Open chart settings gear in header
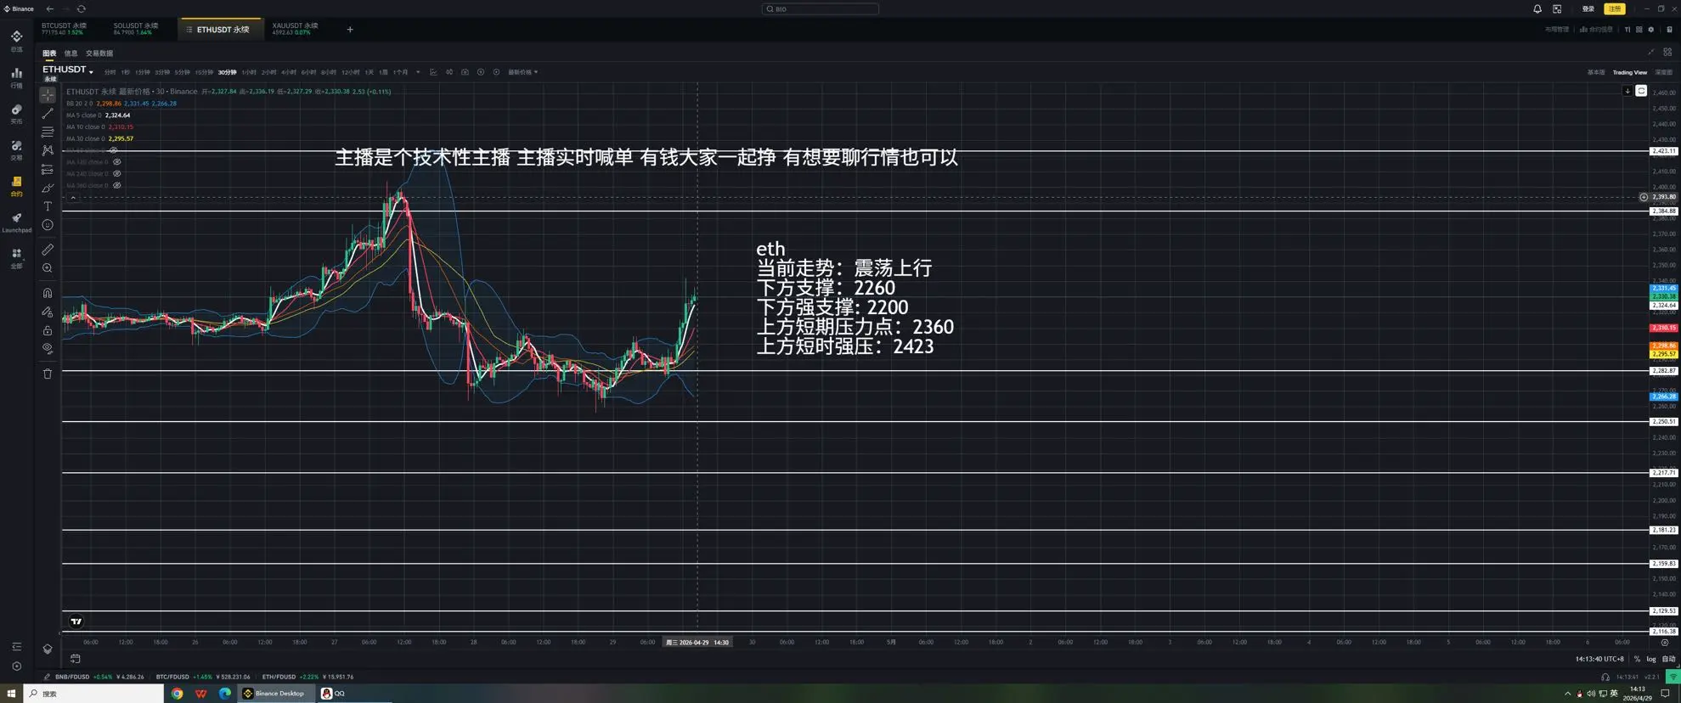 point(1651,30)
